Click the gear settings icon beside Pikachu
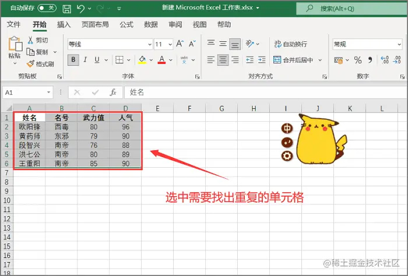Image resolution: width=408 pixels, height=276 pixels. [x=287, y=156]
